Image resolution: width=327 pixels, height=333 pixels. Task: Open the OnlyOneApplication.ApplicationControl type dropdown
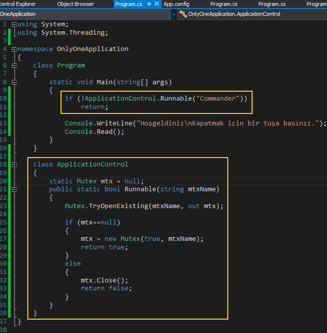(x=234, y=14)
